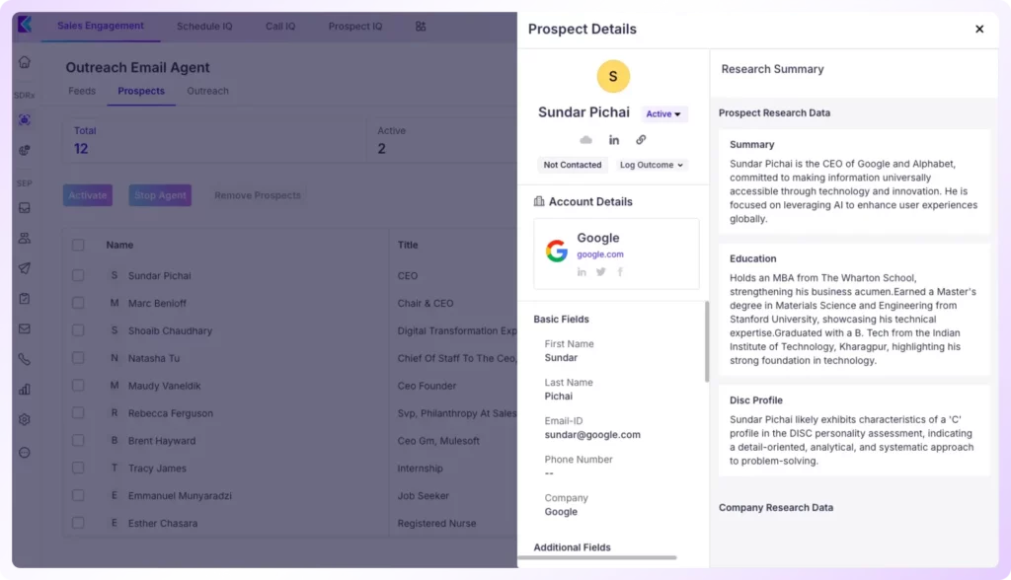This screenshot has width=1011, height=580.
Task: Click the Name column header
Action: (x=119, y=245)
